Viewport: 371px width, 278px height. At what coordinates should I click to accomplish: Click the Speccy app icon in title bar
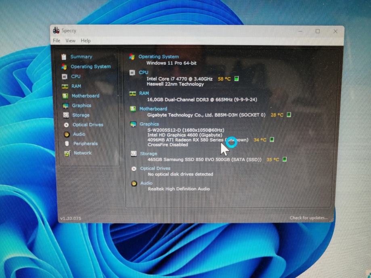coord(56,31)
